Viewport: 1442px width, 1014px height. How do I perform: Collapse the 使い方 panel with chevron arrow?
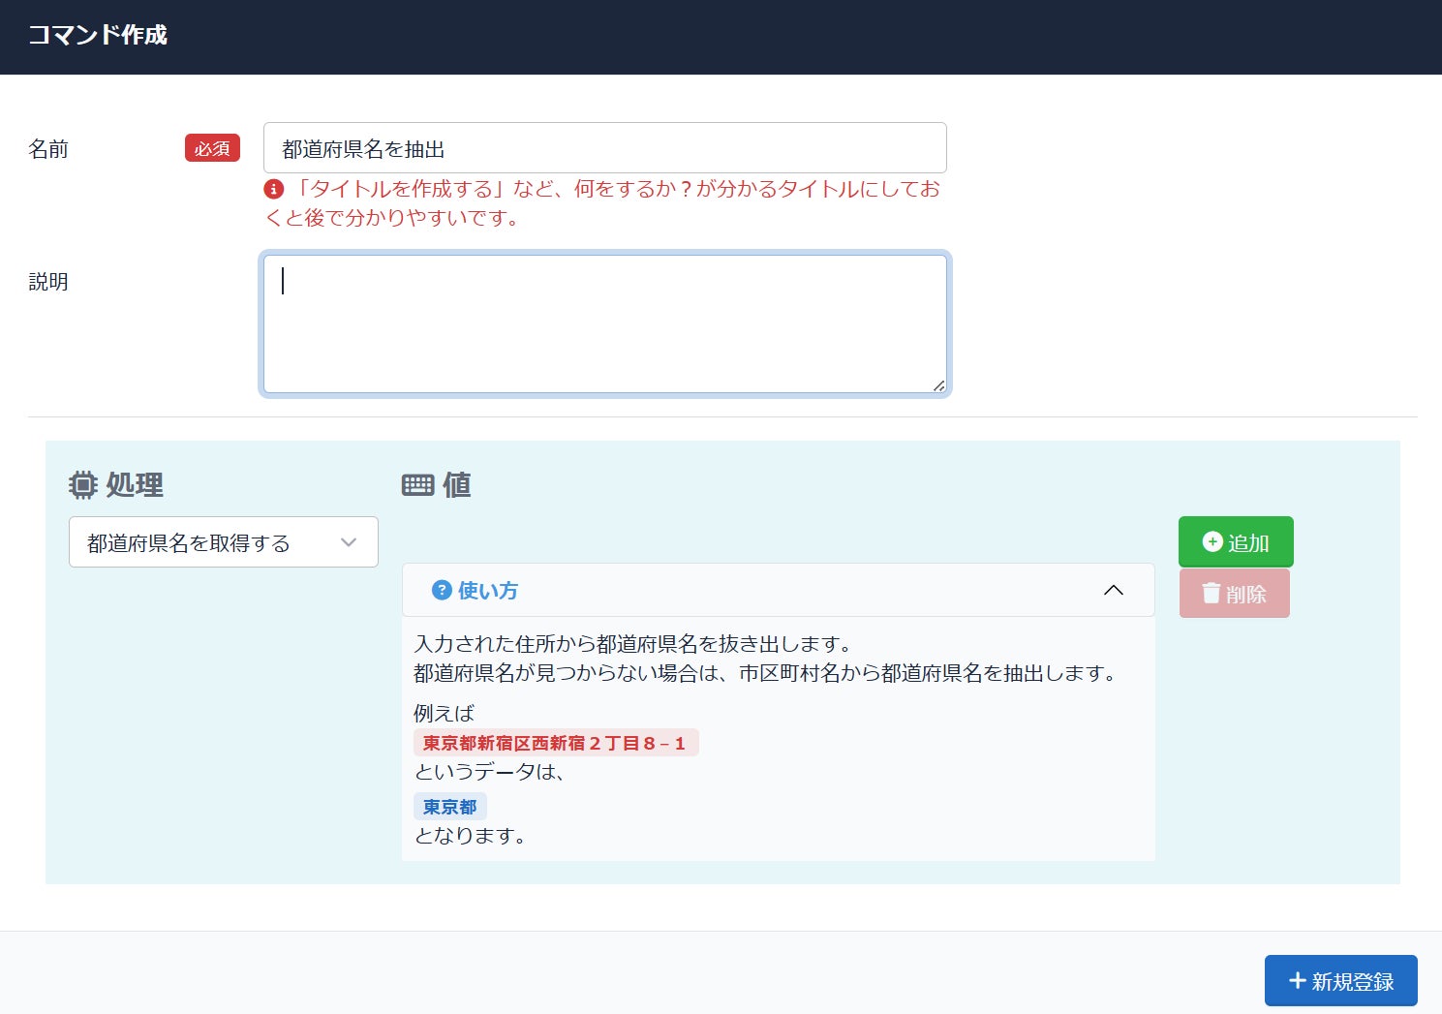point(1114,590)
